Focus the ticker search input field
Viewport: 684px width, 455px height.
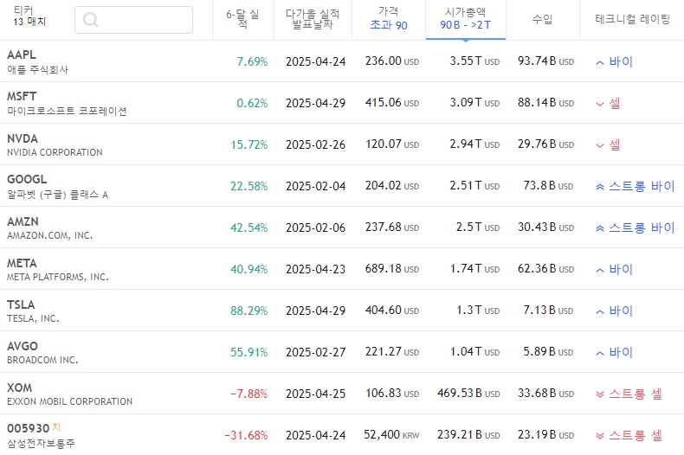133,20
